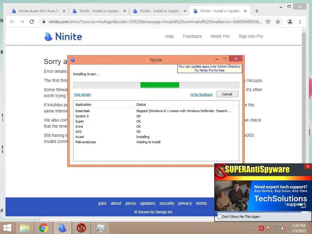Screen dimensions: 312x234
Task: Check Don't Show Me This Again
Action: (x=220, y=217)
